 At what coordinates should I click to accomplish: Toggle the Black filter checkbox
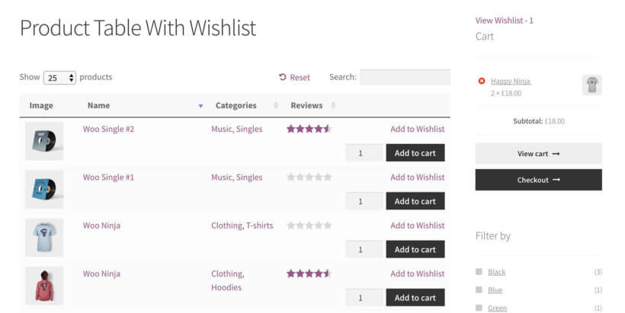479,272
